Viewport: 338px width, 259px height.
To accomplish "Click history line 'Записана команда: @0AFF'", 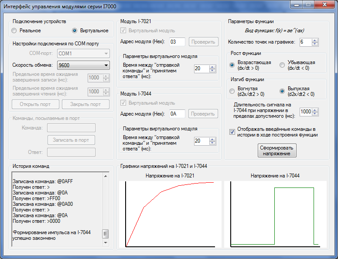I will (x=43, y=181).
